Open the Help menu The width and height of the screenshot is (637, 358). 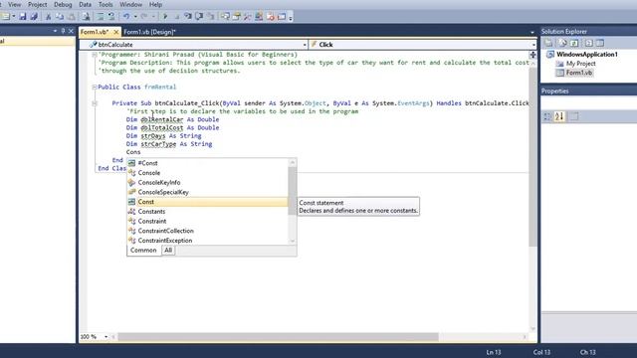point(155,4)
